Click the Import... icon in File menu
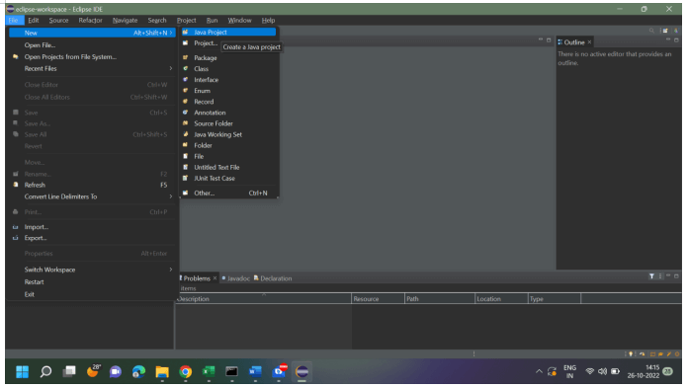 pyautogui.click(x=16, y=227)
